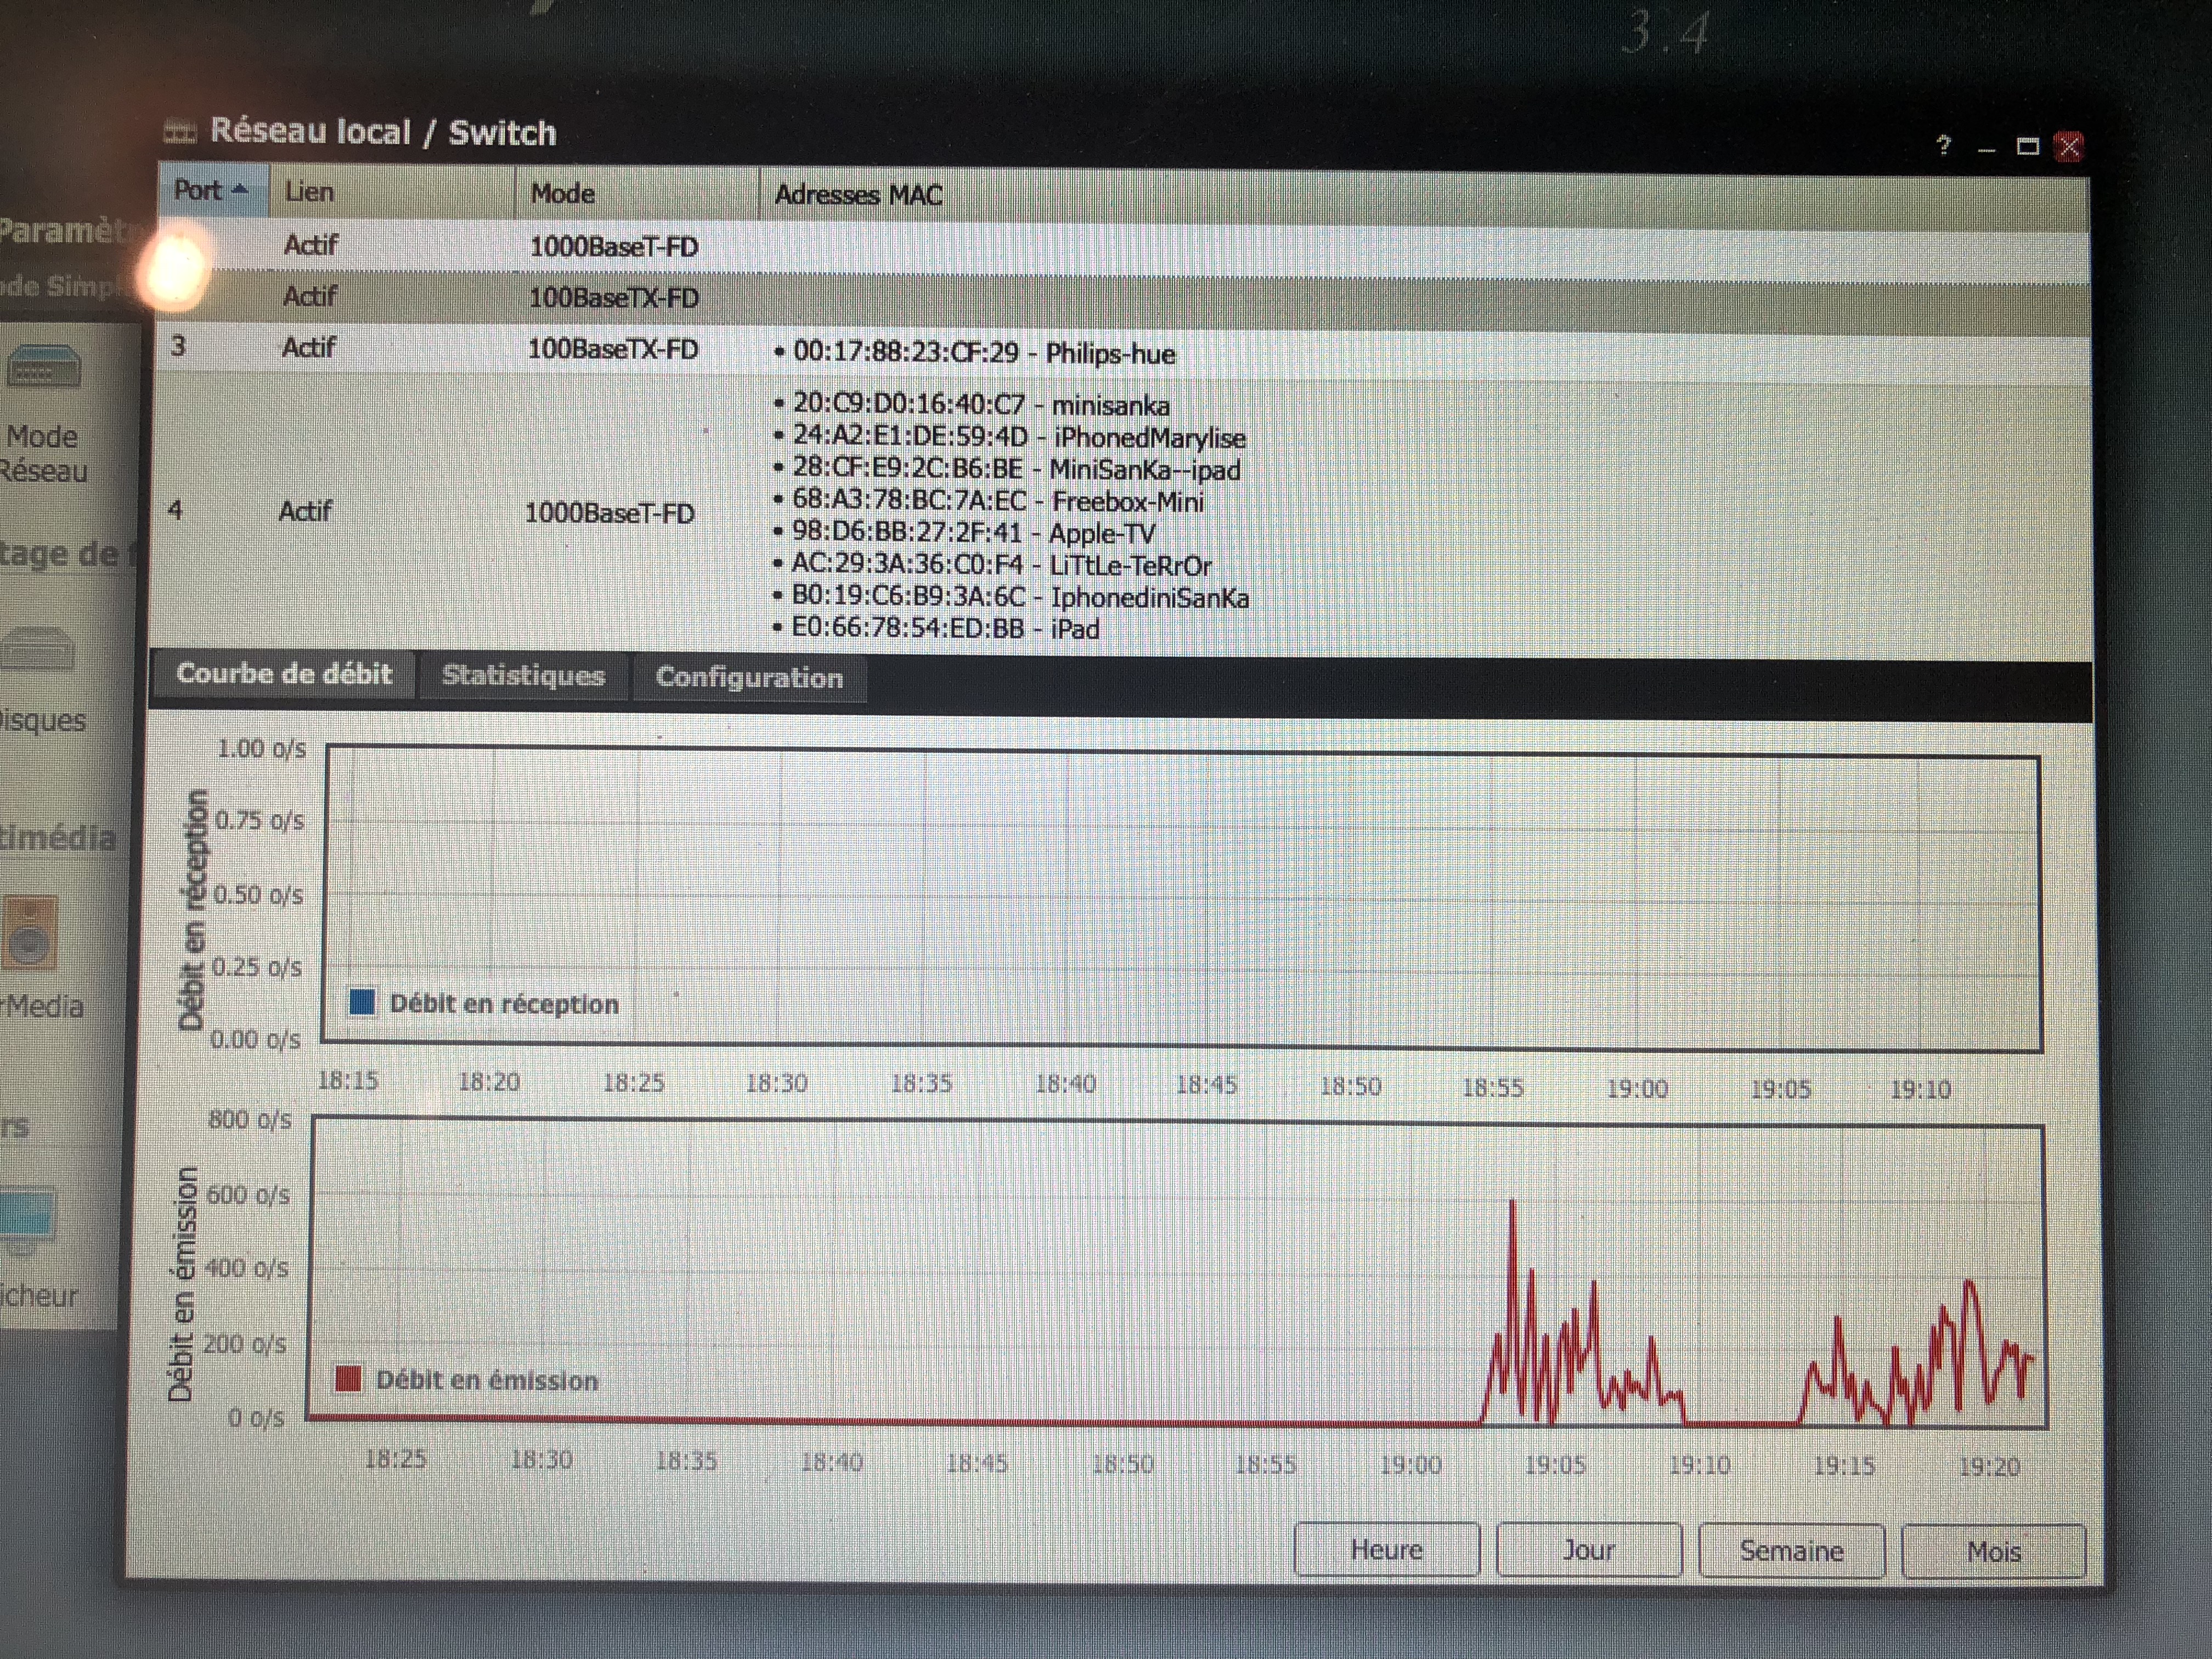Open the Configuration tab
This screenshot has width=2212, height=1659.
pyautogui.click(x=749, y=678)
